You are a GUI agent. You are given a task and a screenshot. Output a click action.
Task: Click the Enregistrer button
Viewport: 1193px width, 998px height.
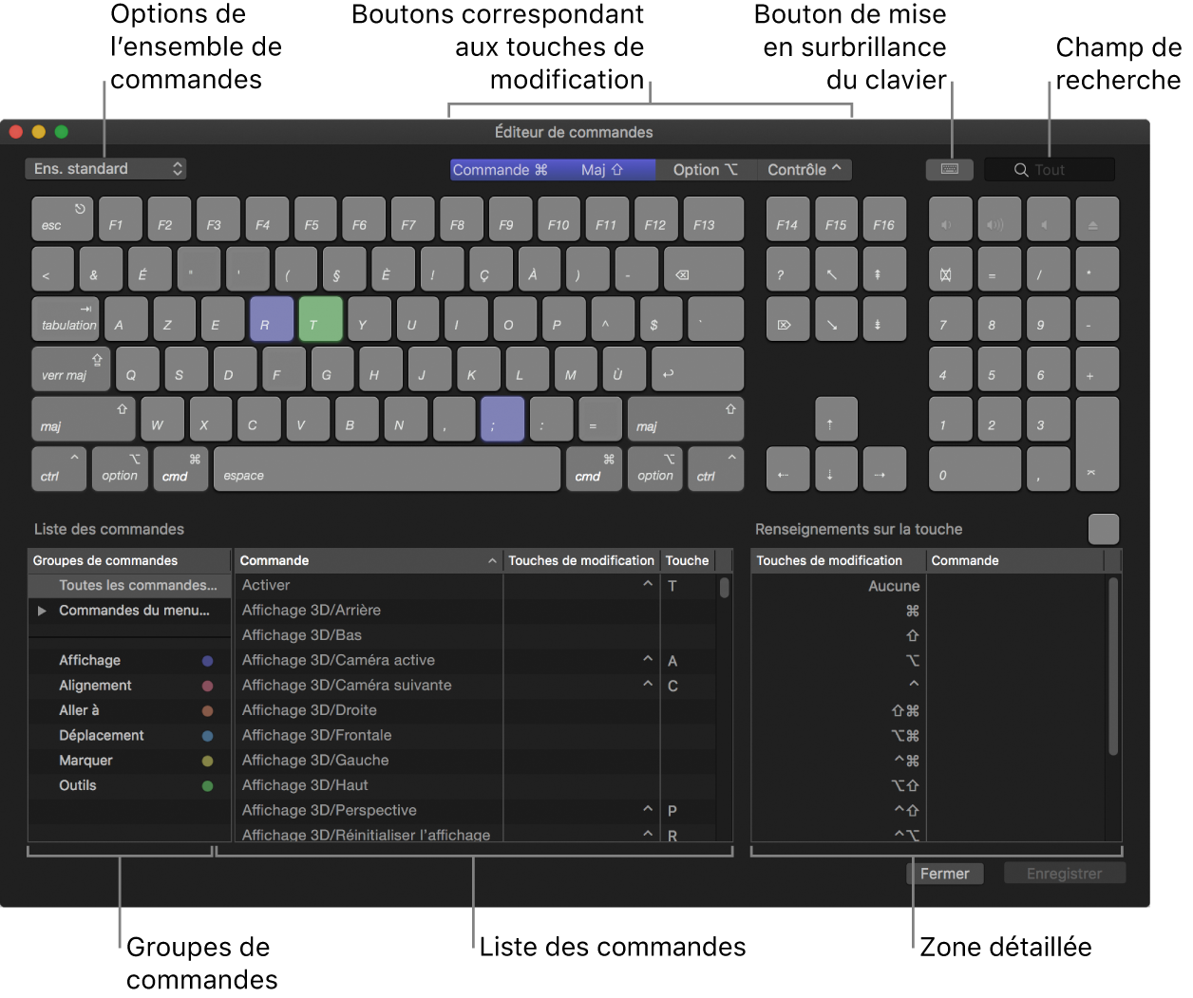[1065, 874]
